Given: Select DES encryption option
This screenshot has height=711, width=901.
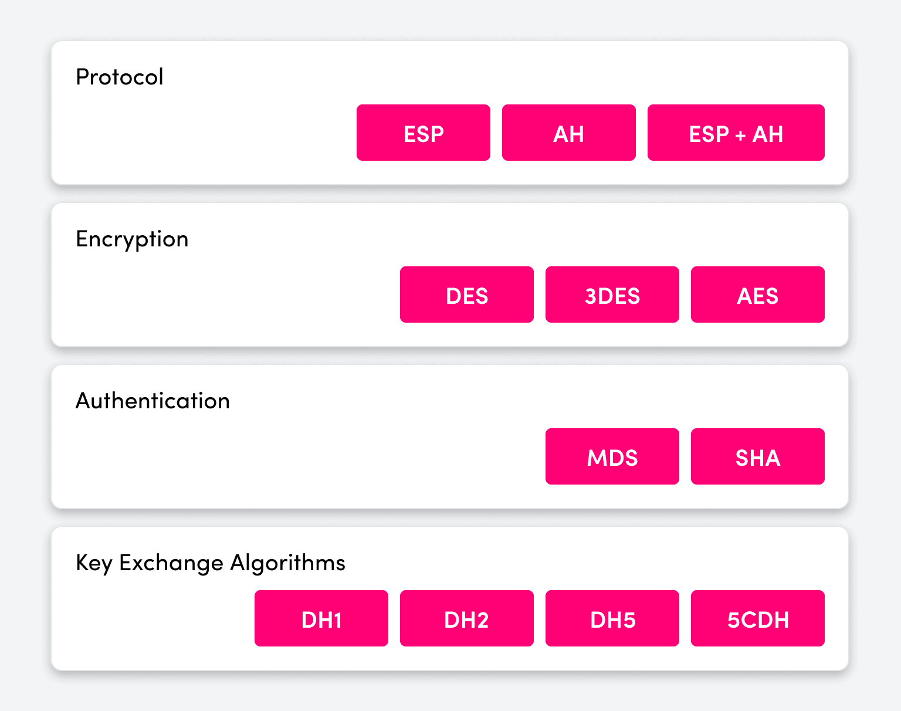Looking at the screenshot, I should (x=466, y=294).
